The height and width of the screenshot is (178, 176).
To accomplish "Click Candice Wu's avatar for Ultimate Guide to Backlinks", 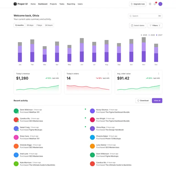I will tap(92, 164).
